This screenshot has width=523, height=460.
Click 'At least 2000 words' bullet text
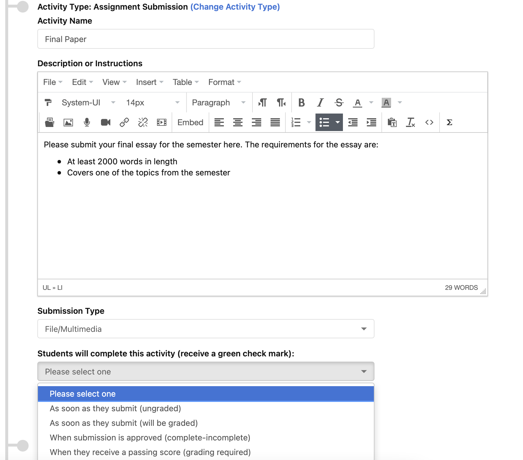tap(122, 161)
